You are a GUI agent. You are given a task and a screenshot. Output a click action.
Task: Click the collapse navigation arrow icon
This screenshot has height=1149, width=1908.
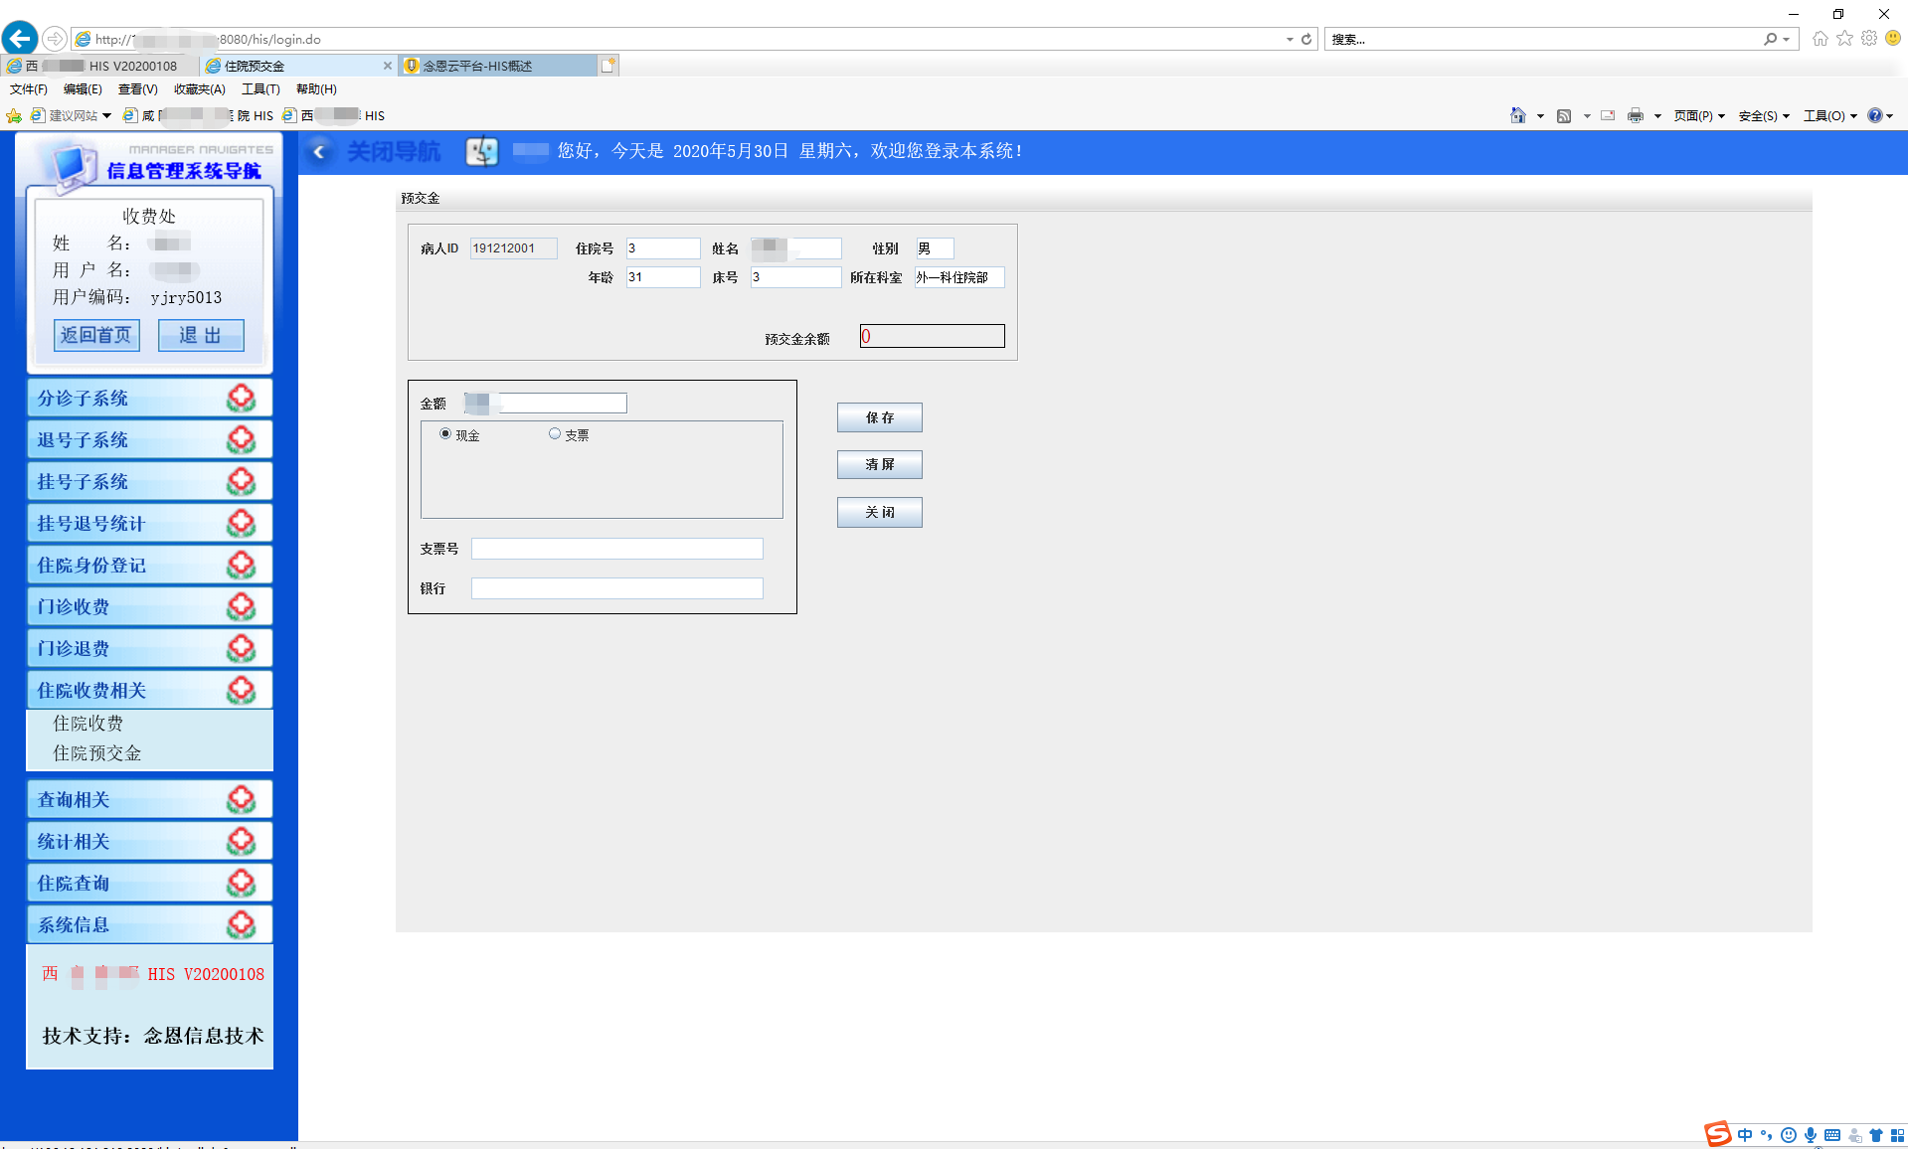(x=319, y=152)
